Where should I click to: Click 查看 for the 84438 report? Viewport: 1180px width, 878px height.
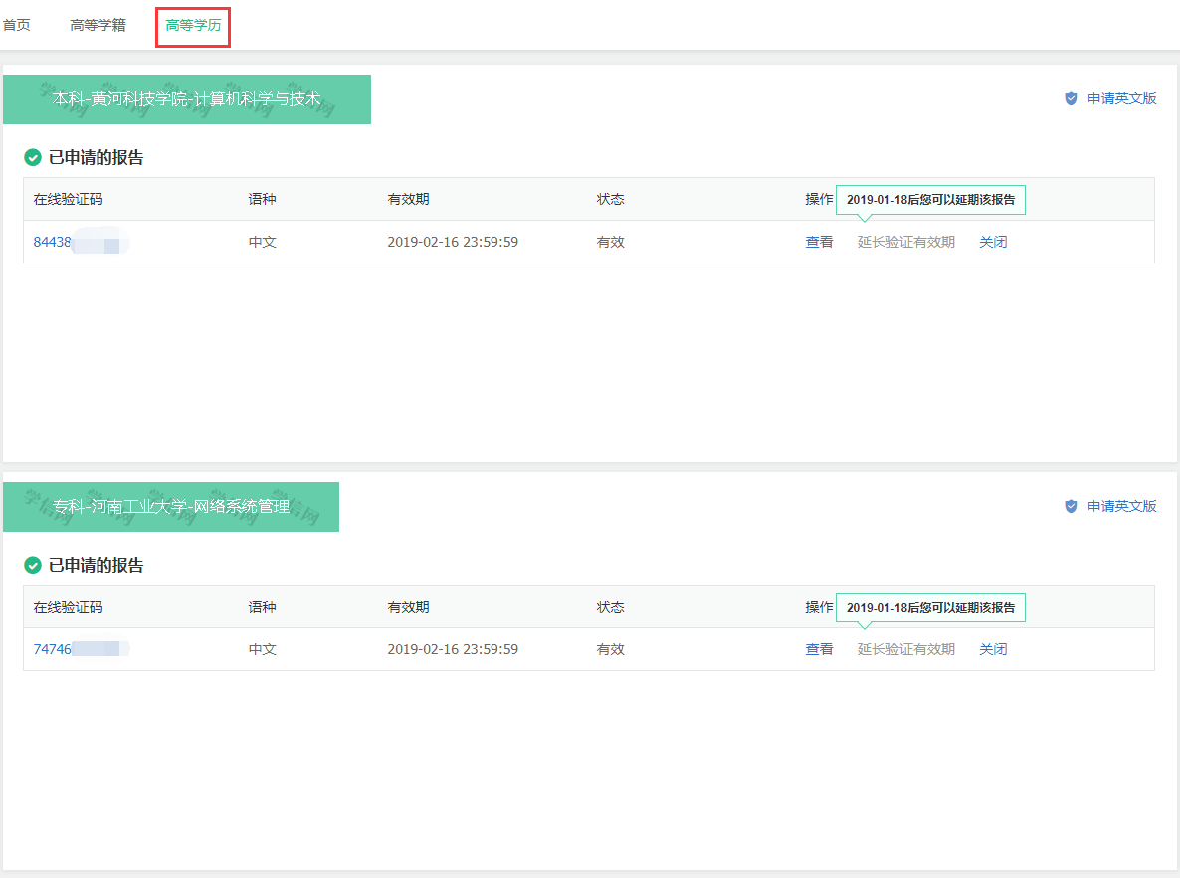(x=819, y=242)
